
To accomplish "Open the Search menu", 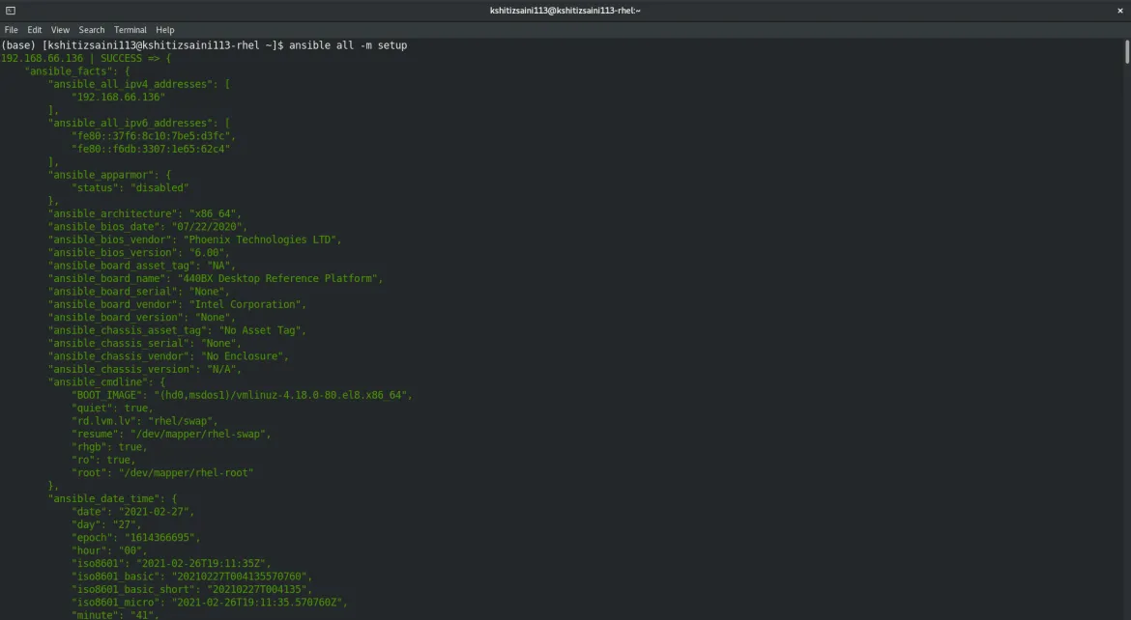I will (x=92, y=30).
